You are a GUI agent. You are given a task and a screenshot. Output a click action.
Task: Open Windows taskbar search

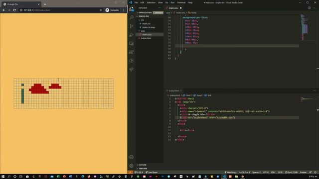click(x=9, y=177)
